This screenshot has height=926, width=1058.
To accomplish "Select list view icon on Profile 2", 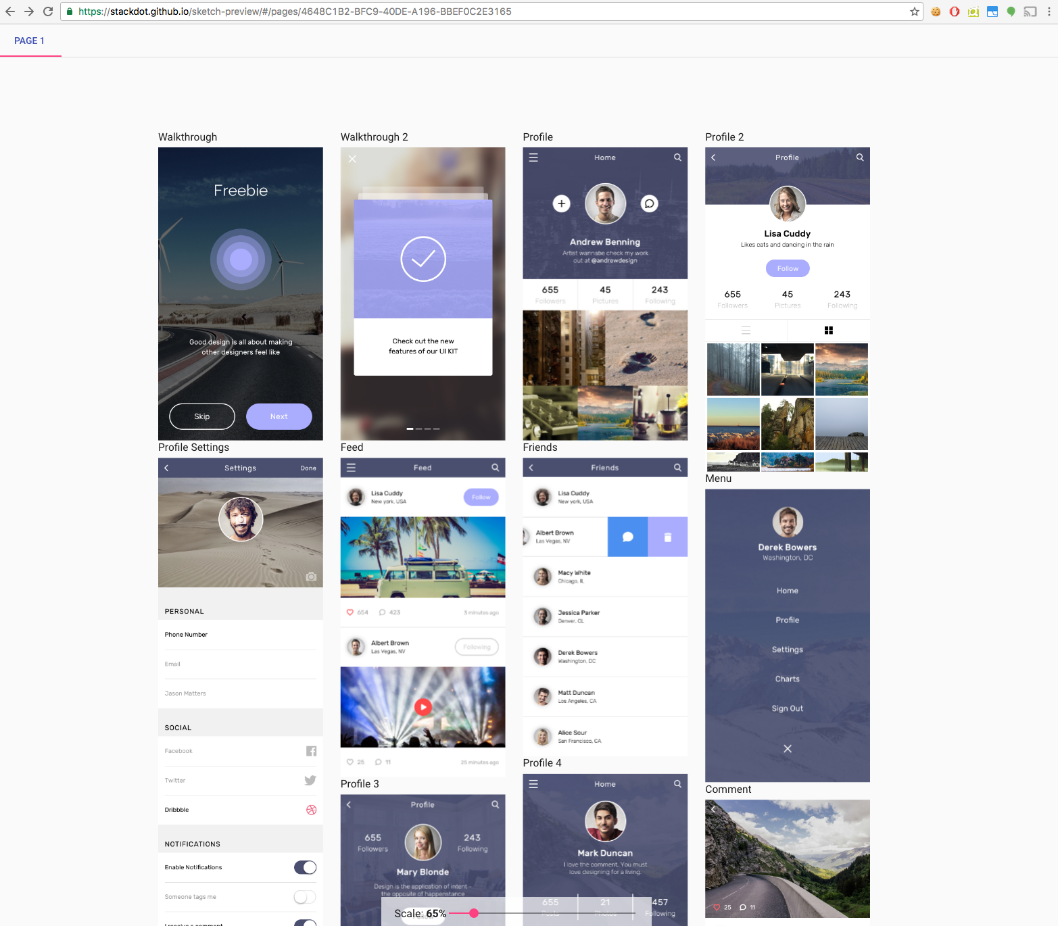I will (x=746, y=331).
